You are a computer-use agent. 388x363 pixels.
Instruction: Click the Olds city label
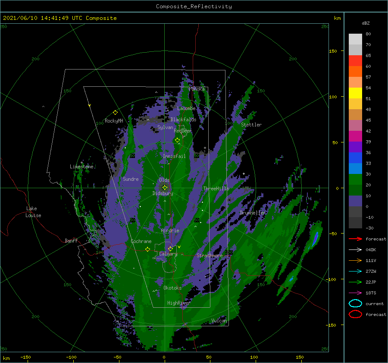[164, 180]
